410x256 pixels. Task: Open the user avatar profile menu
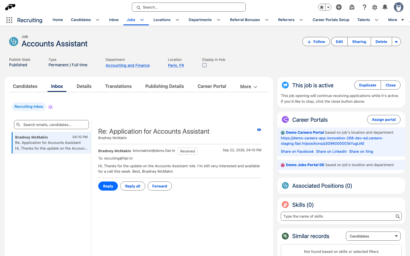tap(399, 7)
